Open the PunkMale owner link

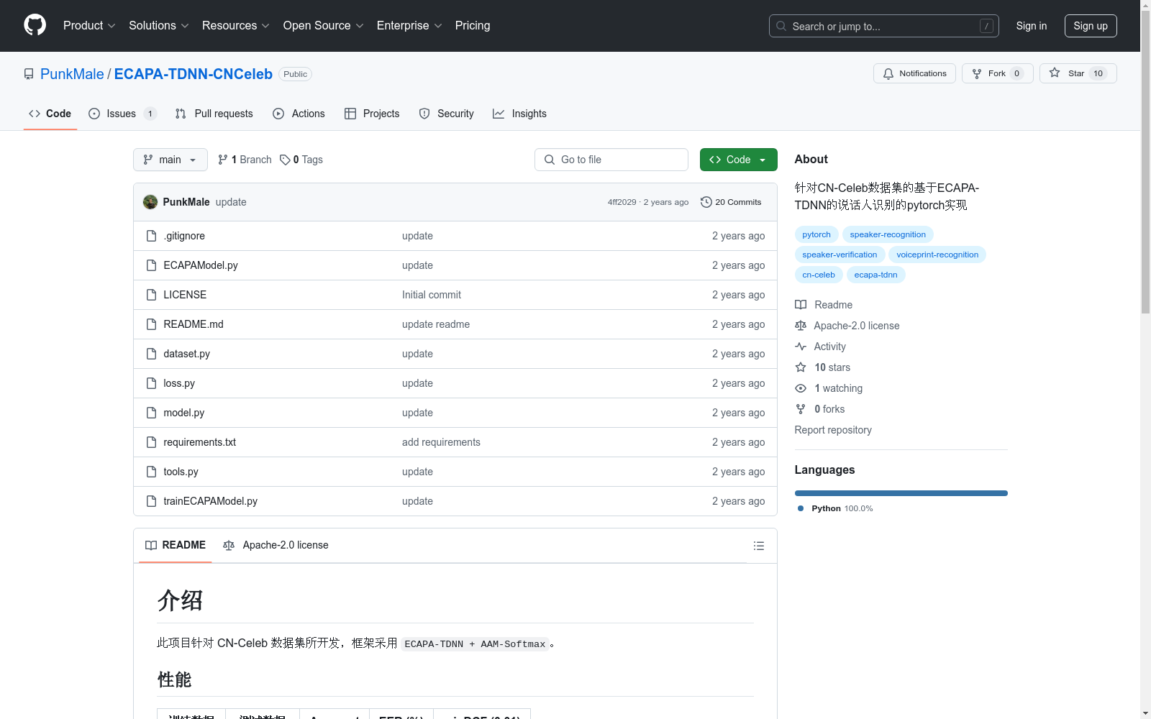pos(72,74)
